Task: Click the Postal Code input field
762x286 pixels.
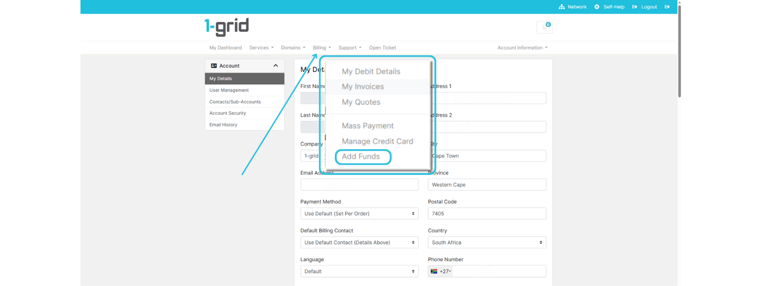Action: pyautogui.click(x=487, y=214)
